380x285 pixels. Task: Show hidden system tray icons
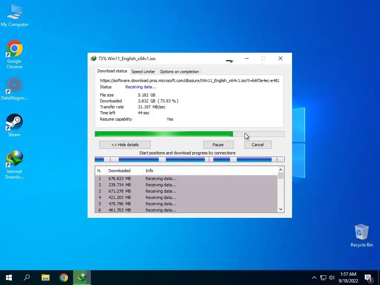coord(314,278)
